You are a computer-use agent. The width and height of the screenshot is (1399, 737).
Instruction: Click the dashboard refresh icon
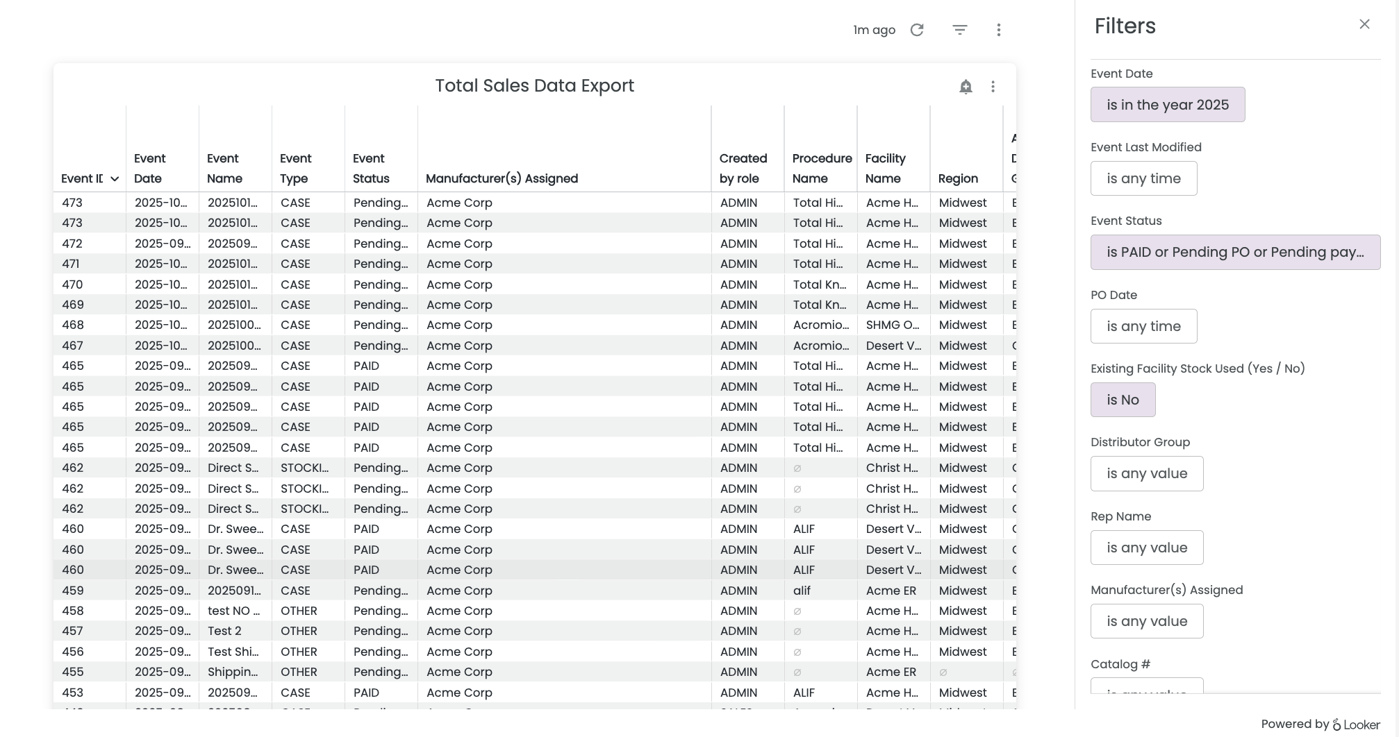click(x=917, y=30)
